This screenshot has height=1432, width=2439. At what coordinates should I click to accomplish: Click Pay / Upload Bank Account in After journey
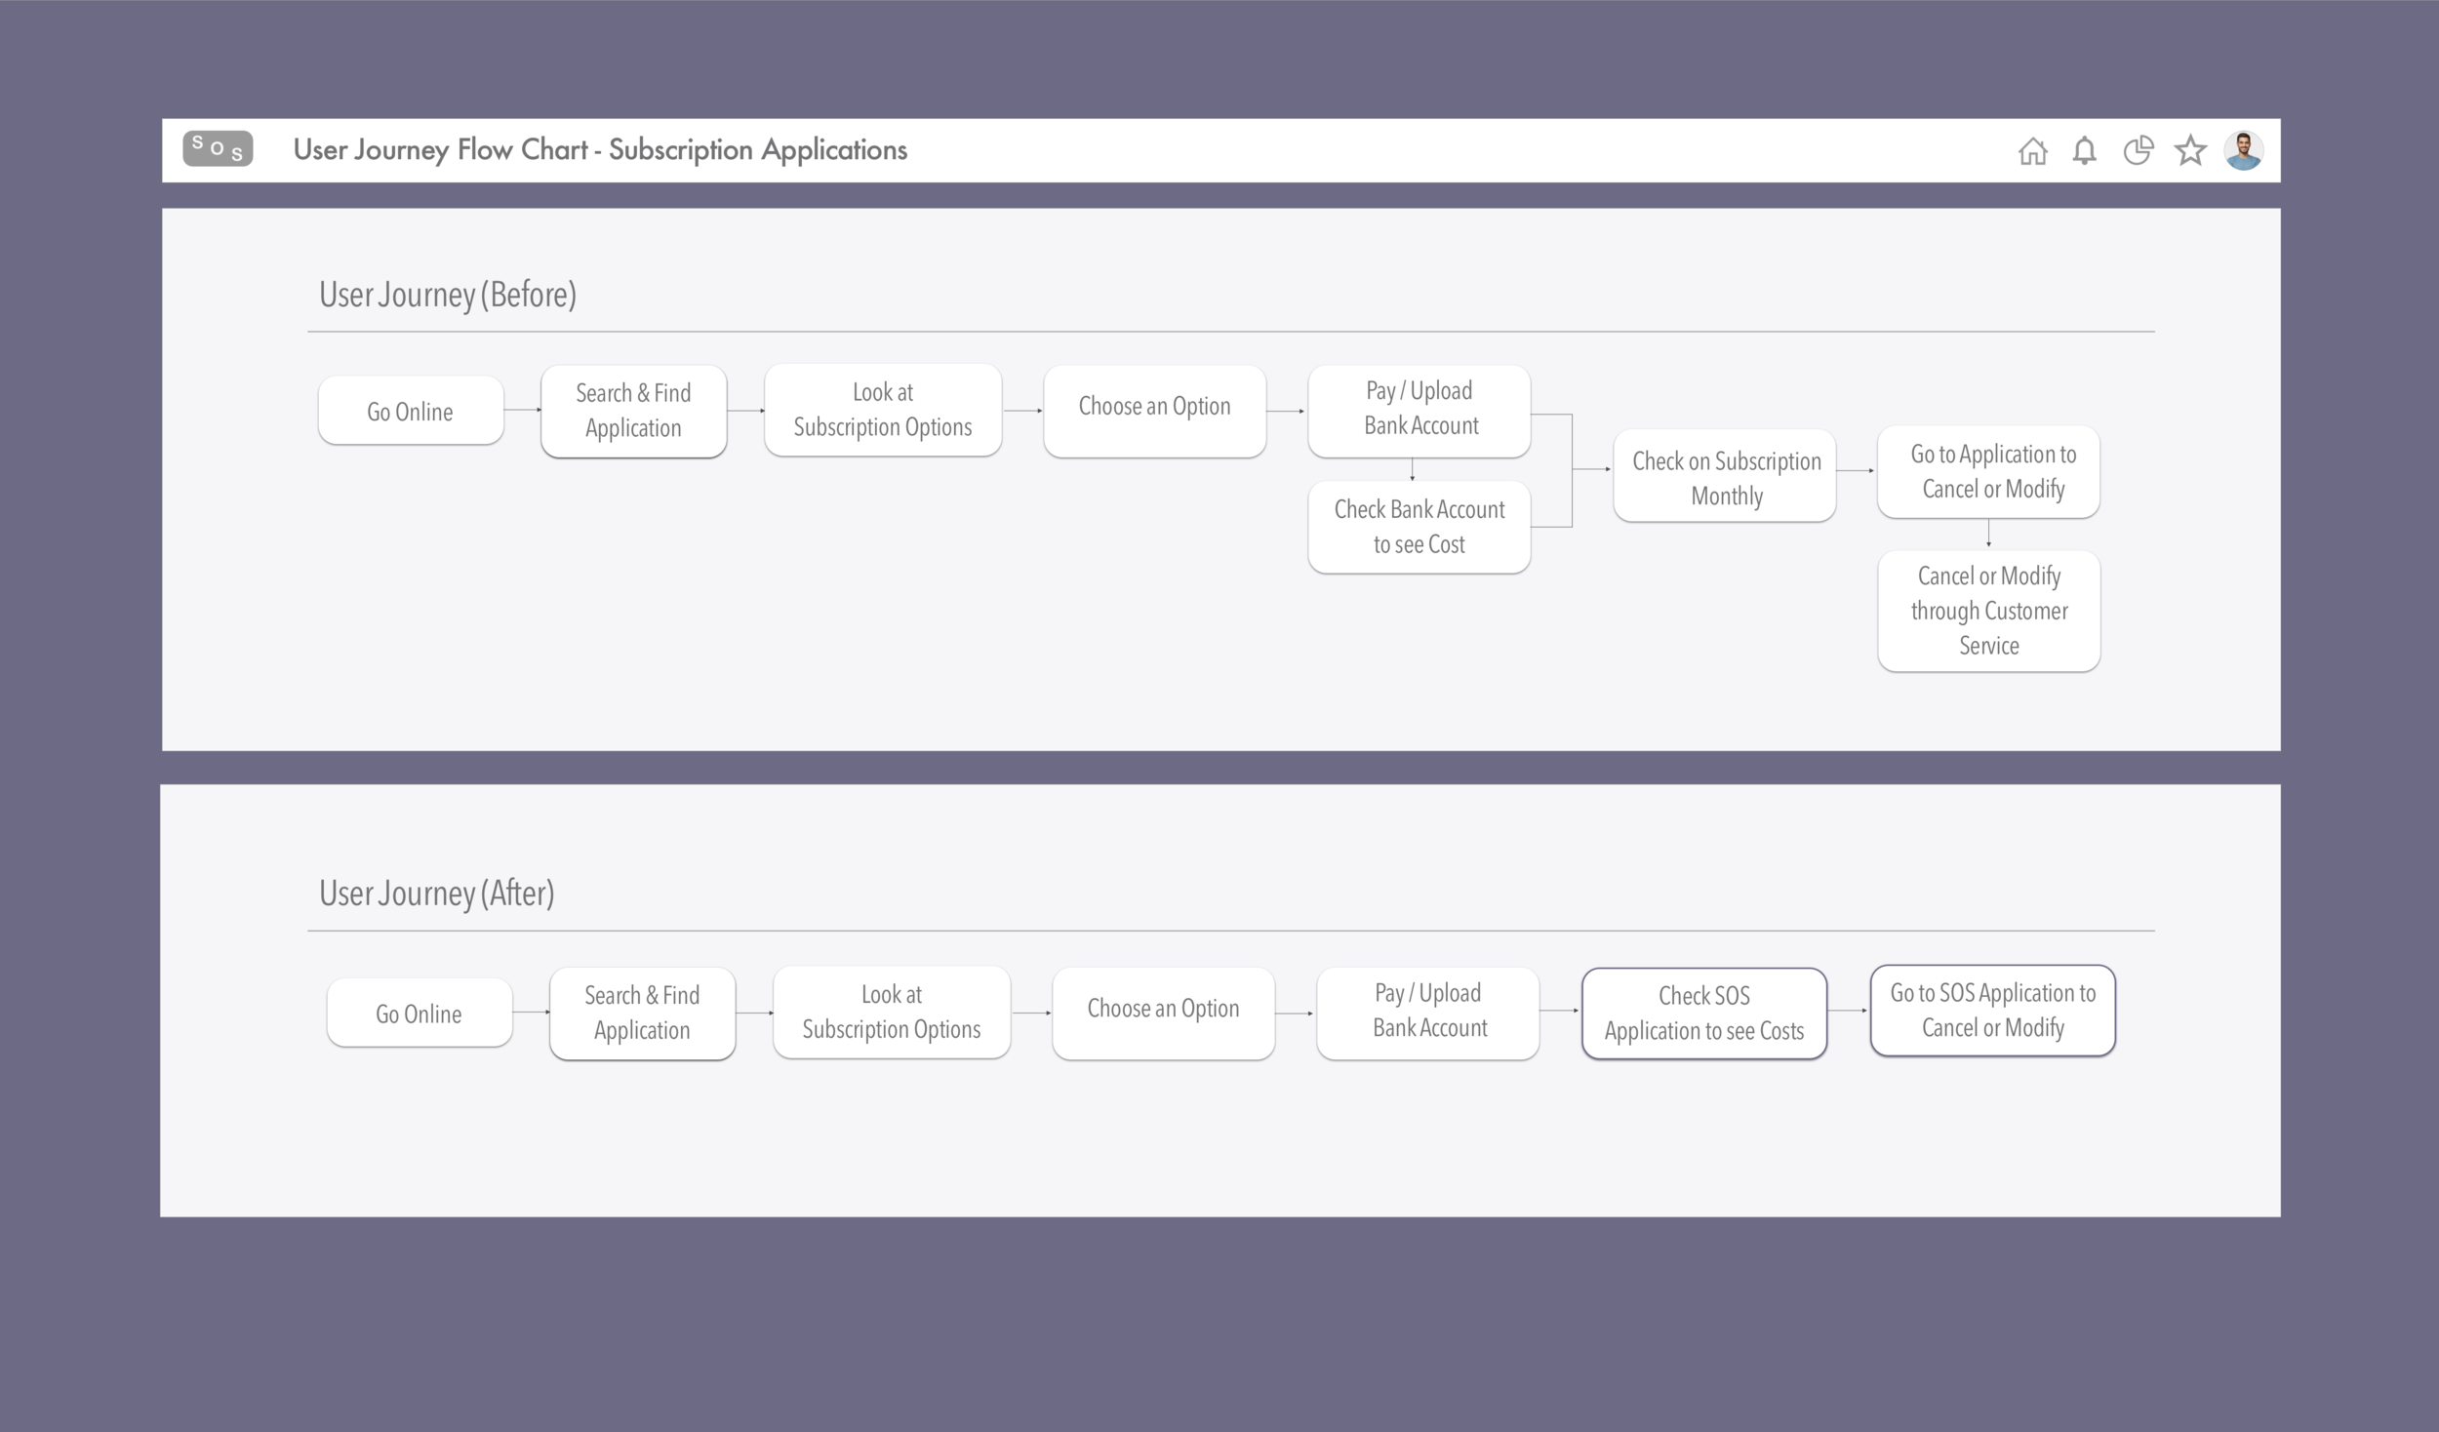pyautogui.click(x=1428, y=1011)
